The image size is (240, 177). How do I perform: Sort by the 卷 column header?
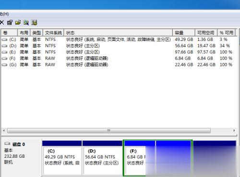click(x=9, y=33)
